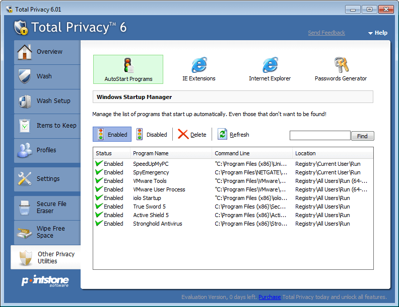Viewport: 399px width, 307px height.
Task: Switch to the Wash tab label
Action: 44,76
